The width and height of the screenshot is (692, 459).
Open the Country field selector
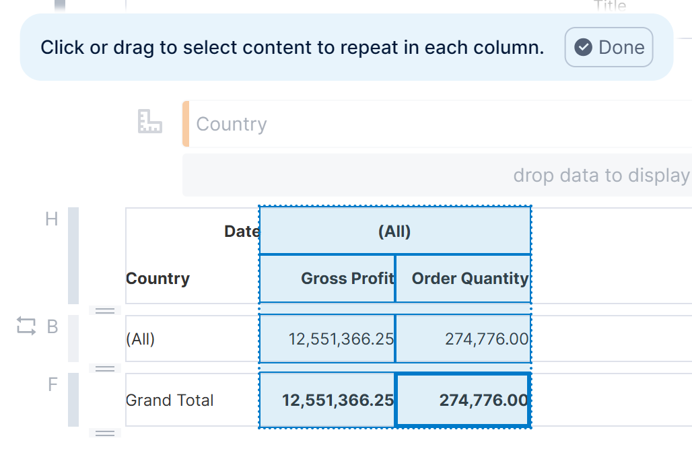point(232,123)
